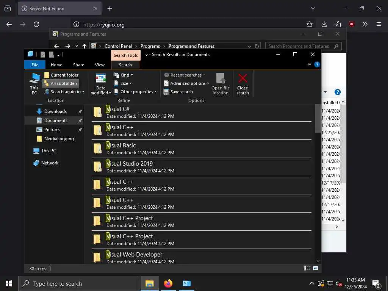Click uBlock Origin extension icon
The width and height of the screenshot is (388, 291).
[x=352, y=24]
